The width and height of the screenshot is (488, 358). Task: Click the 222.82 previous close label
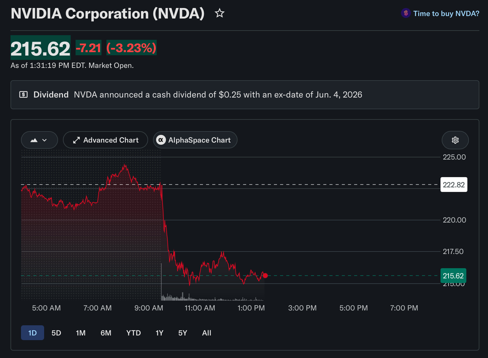454,185
